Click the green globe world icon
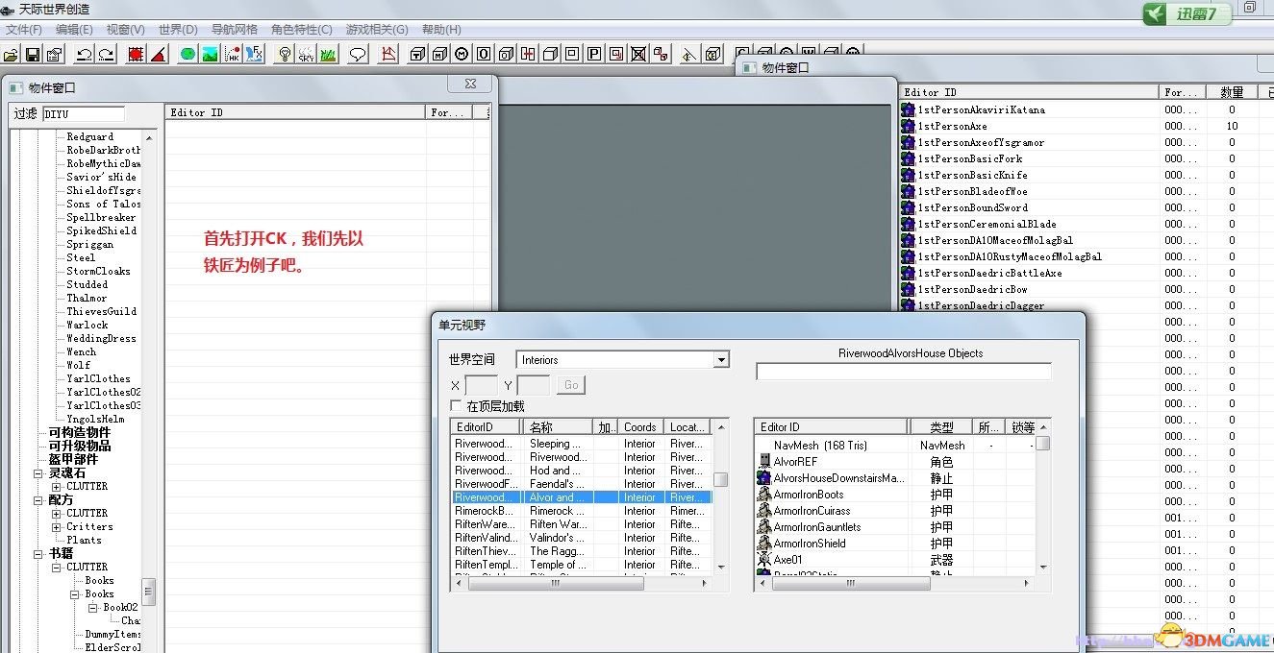1274x653 pixels. click(188, 54)
